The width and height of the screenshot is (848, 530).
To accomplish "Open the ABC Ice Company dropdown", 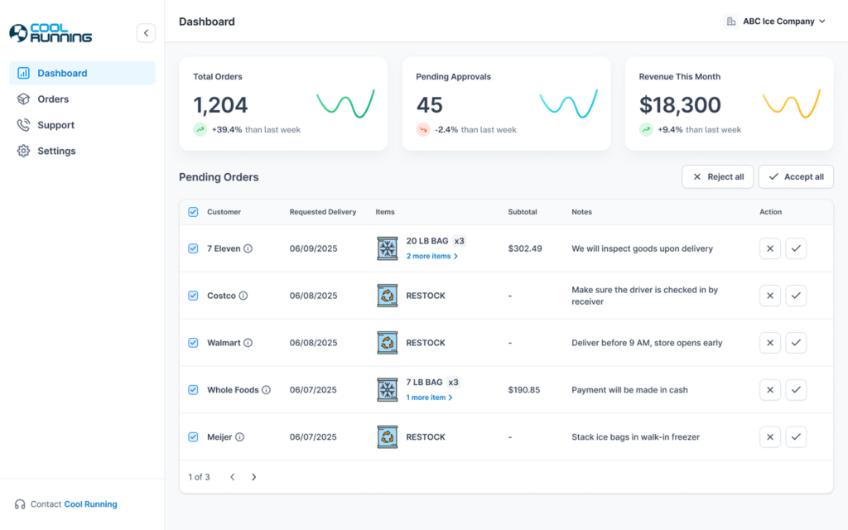I will (776, 22).
